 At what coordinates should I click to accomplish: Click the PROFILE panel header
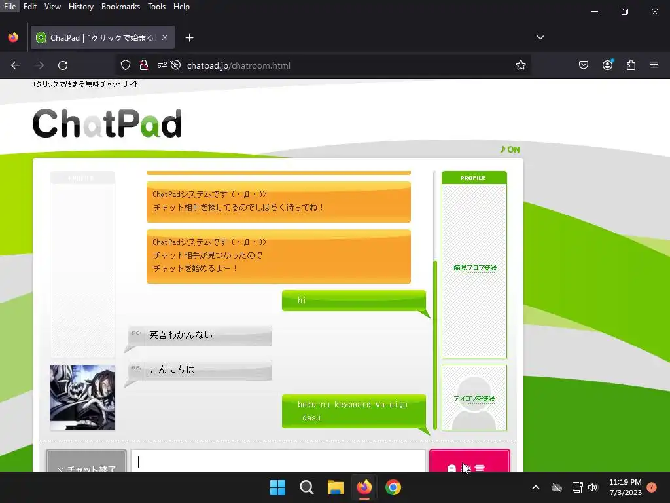[474, 177]
